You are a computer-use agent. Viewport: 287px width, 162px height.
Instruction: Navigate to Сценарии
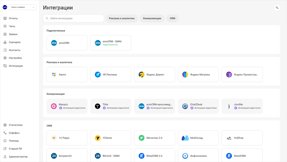[x=15, y=42]
